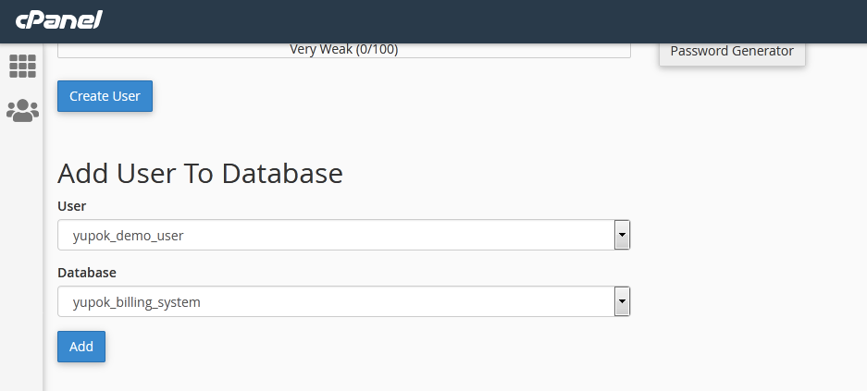Open the User Manager people icon
Viewport: 867px width, 391px height.
point(22,111)
